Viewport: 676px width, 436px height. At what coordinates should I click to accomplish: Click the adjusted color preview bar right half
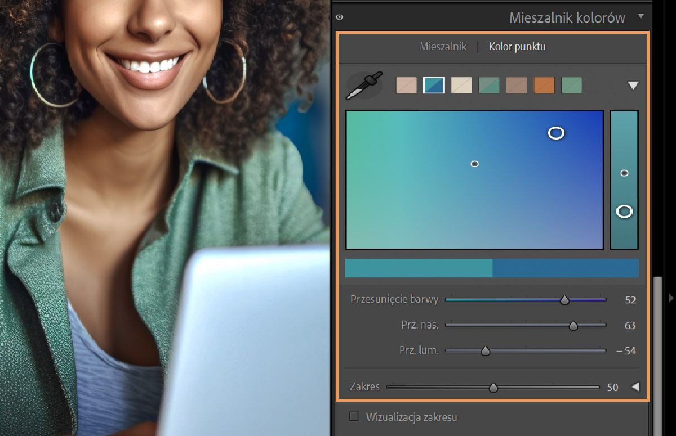[566, 268]
